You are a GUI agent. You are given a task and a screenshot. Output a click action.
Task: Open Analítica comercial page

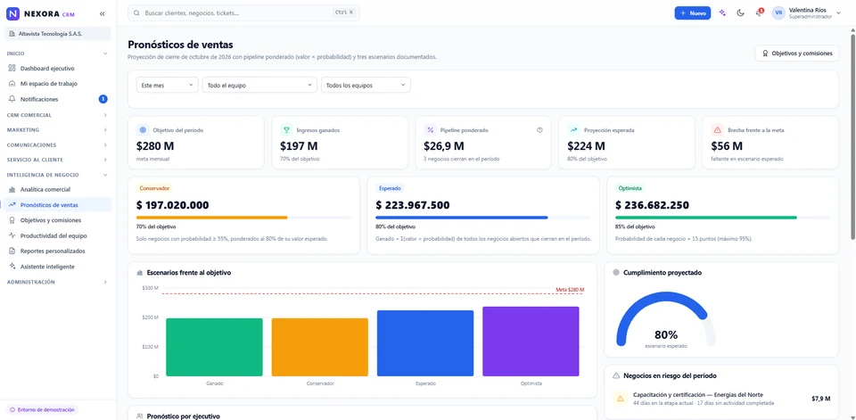coord(58,190)
